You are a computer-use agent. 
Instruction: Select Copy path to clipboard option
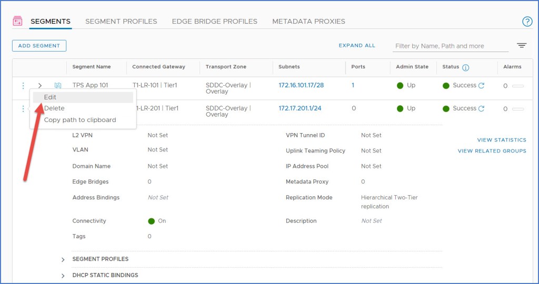tap(80, 120)
